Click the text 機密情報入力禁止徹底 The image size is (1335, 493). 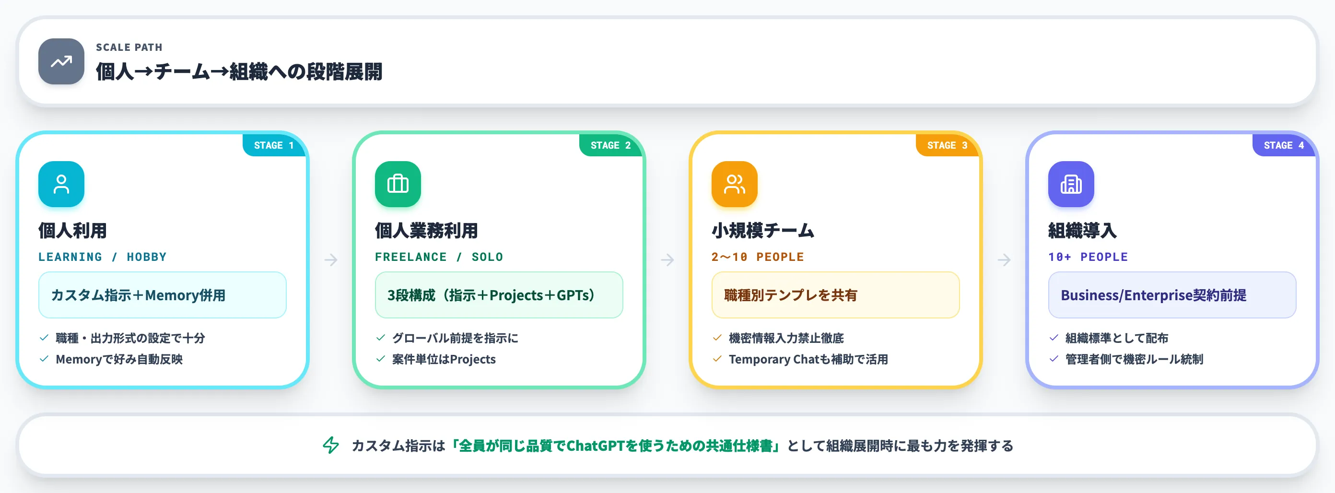pyautogui.click(x=786, y=338)
